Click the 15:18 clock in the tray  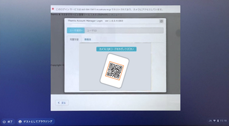tap(223, 120)
